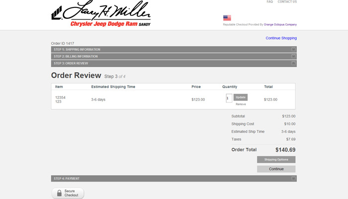The image size is (348, 199).
Task: Select the Step 3: Order Review bar
Action: coord(174,63)
